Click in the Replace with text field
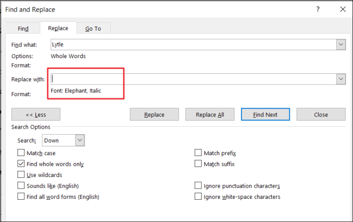353x222 pixels. point(193,79)
